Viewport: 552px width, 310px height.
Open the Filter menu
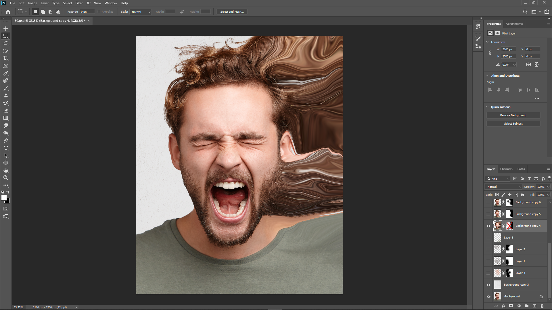click(x=79, y=3)
